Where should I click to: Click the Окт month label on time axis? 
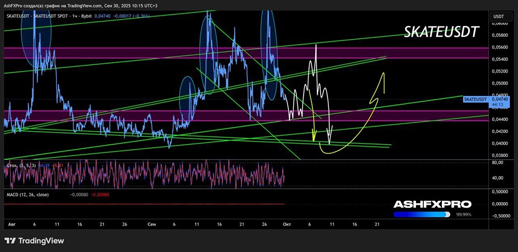pos(286,224)
